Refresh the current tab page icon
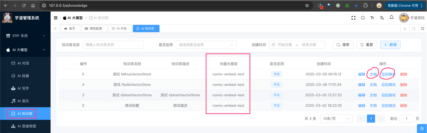 click(x=414, y=29)
